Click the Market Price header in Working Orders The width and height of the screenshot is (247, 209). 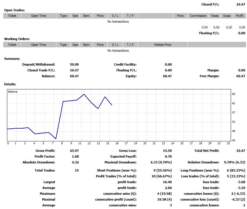(x=163, y=45)
